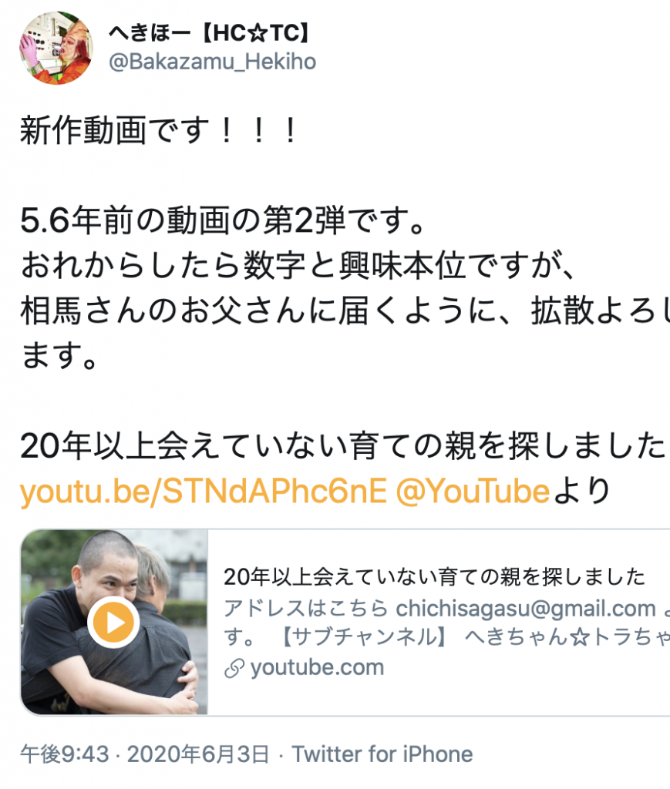Open the Twitter for iPhone source link
Image resolution: width=670 pixels, height=789 pixels.
pos(382,754)
